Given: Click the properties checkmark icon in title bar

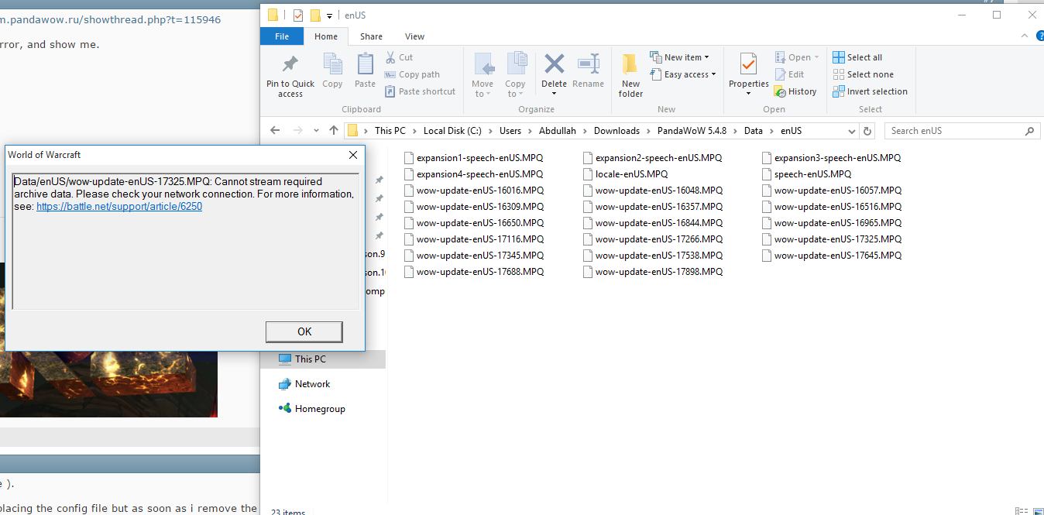Looking at the screenshot, I should point(298,15).
